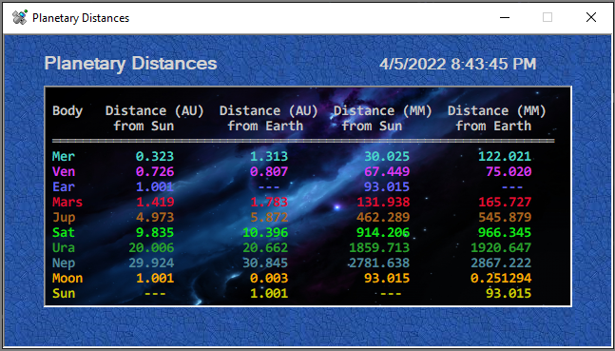
Task: Click the date and time display
Action: (458, 64)
